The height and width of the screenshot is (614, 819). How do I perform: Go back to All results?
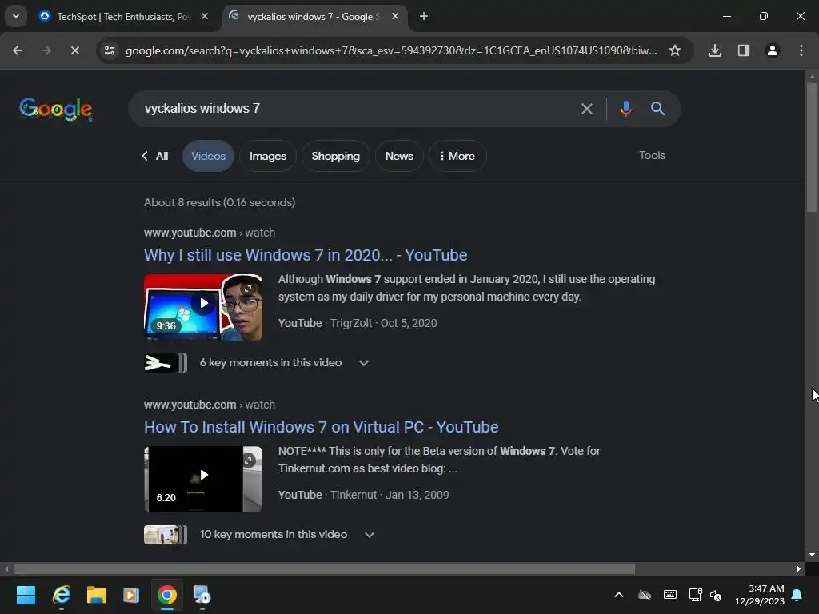point(155,156)
